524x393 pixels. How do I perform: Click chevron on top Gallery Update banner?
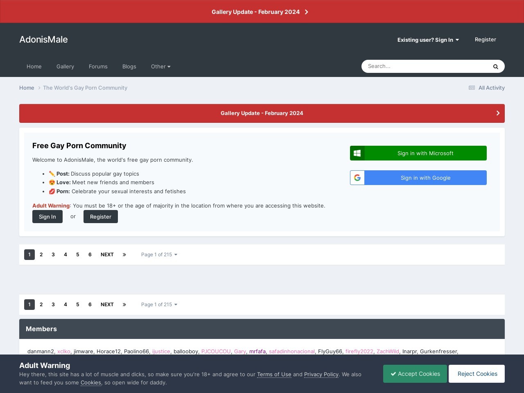306,12
